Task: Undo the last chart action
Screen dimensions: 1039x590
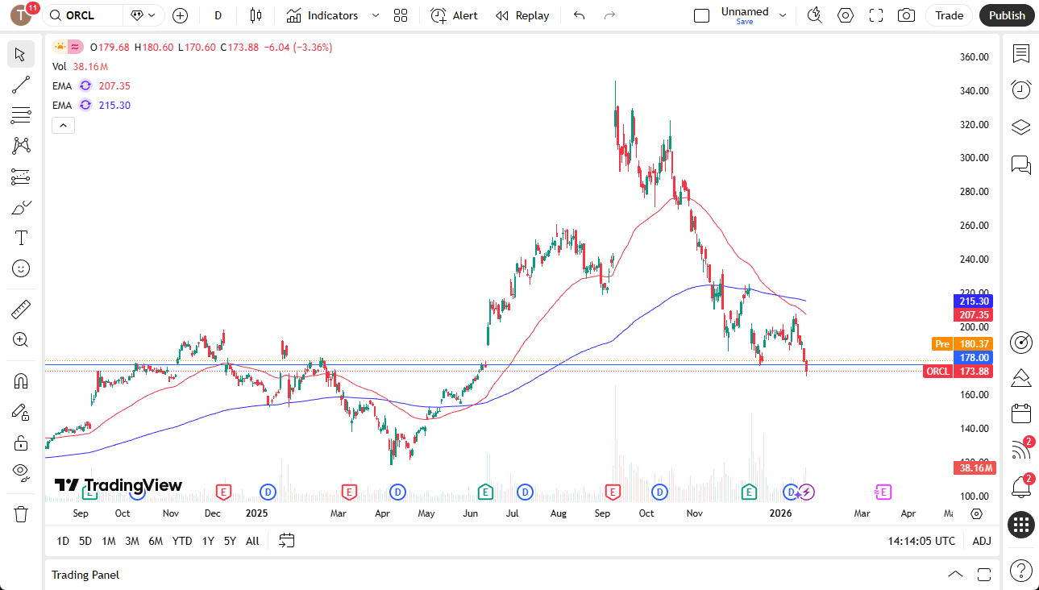Action: (579, 15)
